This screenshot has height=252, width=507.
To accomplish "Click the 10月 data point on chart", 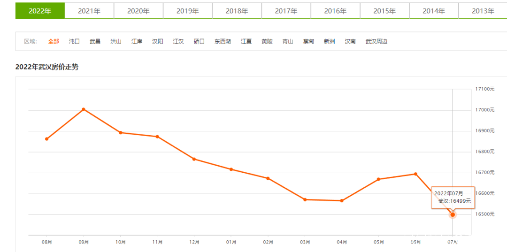I will 121,132.
